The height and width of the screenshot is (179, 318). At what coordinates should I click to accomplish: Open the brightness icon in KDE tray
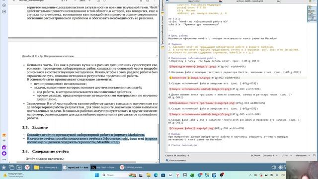click(281, 168)
